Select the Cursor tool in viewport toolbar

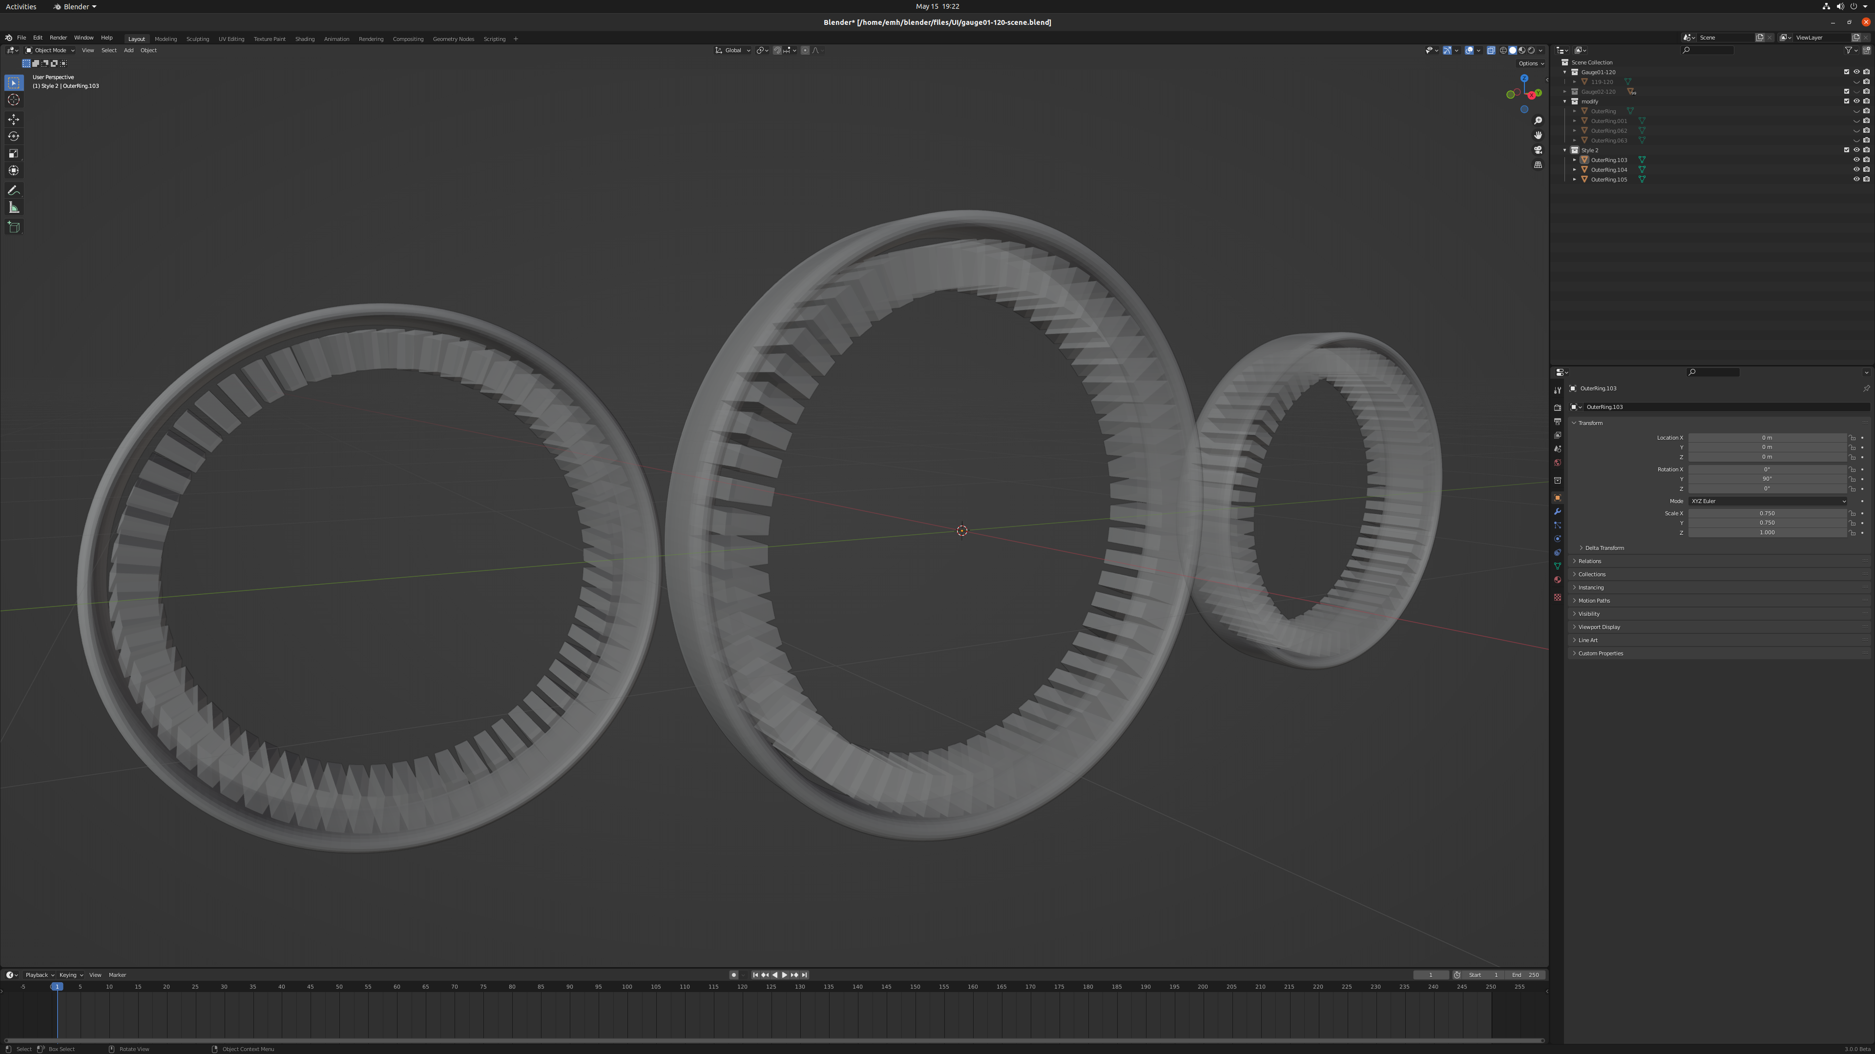tap(14, 100)
